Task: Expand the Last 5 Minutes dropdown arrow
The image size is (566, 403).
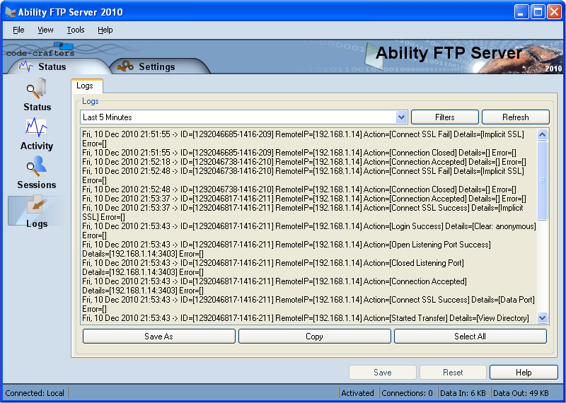Action: click(x=401, y=117)
